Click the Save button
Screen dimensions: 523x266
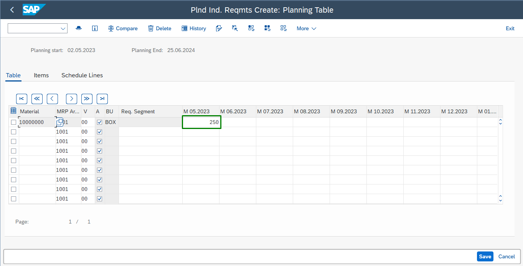[485, 256]
